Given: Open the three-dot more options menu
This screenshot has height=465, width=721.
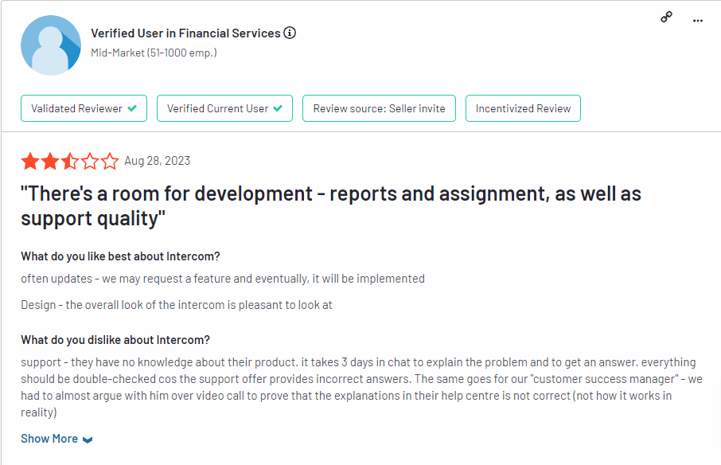Looking at the screenshot, I should [x=698, y=21].
